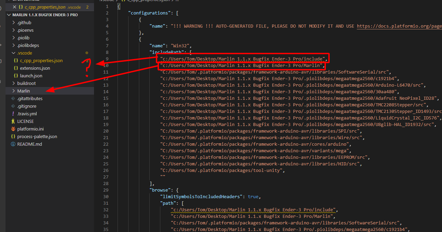Open c_cpp_properties.json from the .vscode folder
This screenshot has height=232, width=442.
pyautogui.click(x=41, y=60)
